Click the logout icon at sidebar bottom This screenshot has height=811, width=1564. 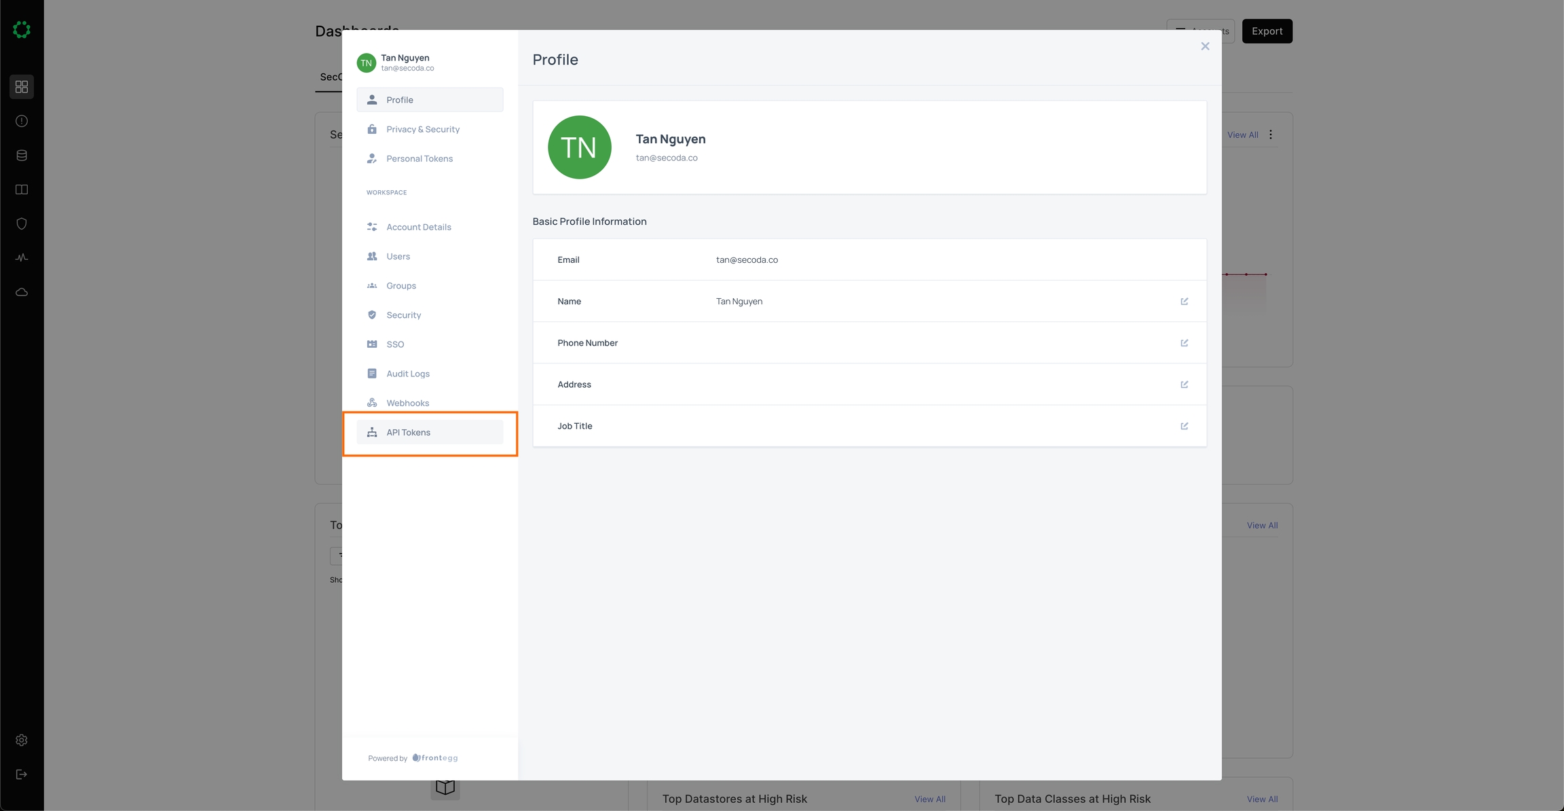(x=22, y=774)
